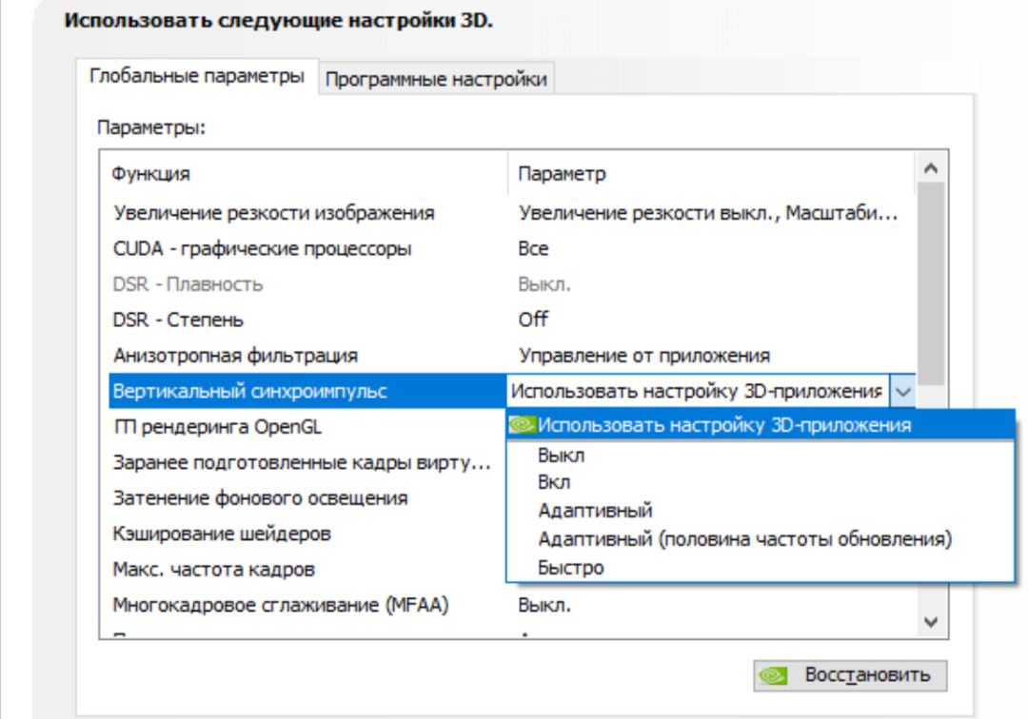
Task: Choose Быстро vertical sync option
Action: click(761, 567)
